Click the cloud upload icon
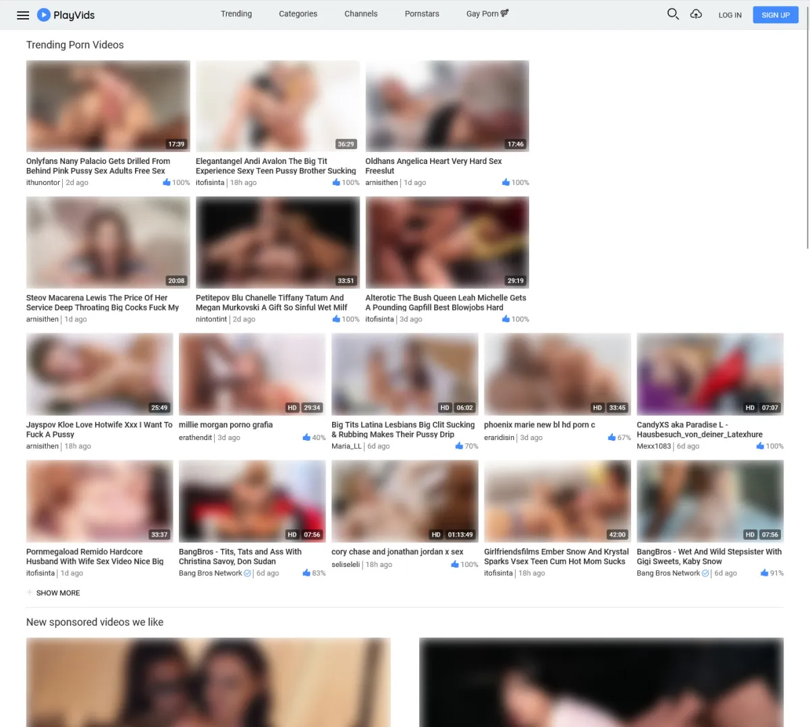The height and width of the screenshot is (727, 810). (x=696, y=14)
